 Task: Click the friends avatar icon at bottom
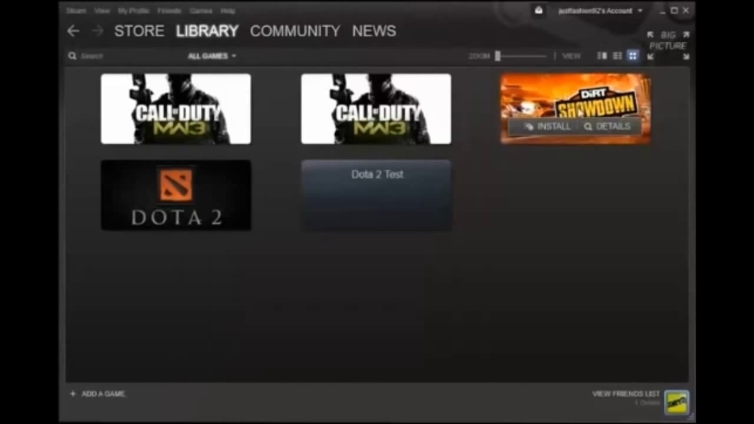pos(676,403)
